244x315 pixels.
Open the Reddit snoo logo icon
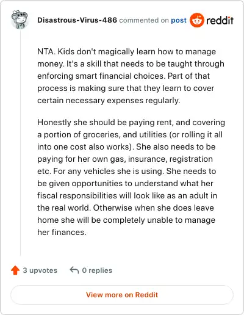tap(196, 20)
